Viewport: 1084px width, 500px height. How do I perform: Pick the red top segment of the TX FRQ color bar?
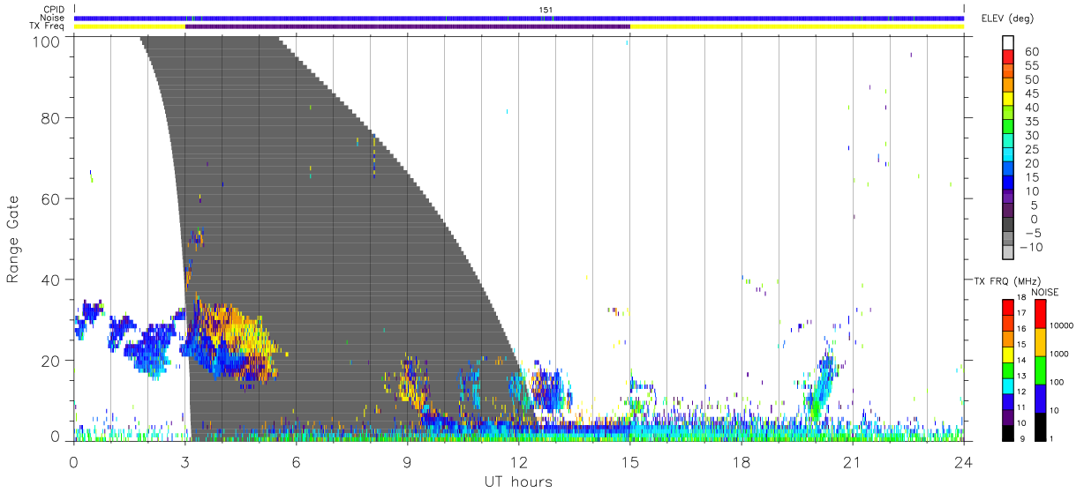tap(1007, 308)
